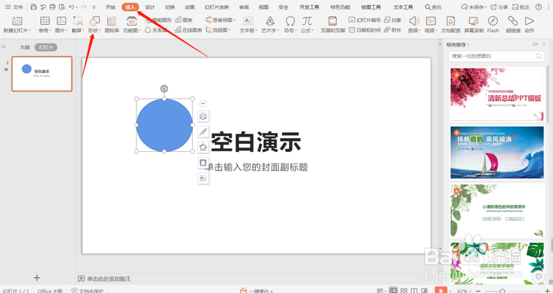This screenshot has height=293, width=553.
Task: Click the 批注 comment button
Action: point(521,7)
